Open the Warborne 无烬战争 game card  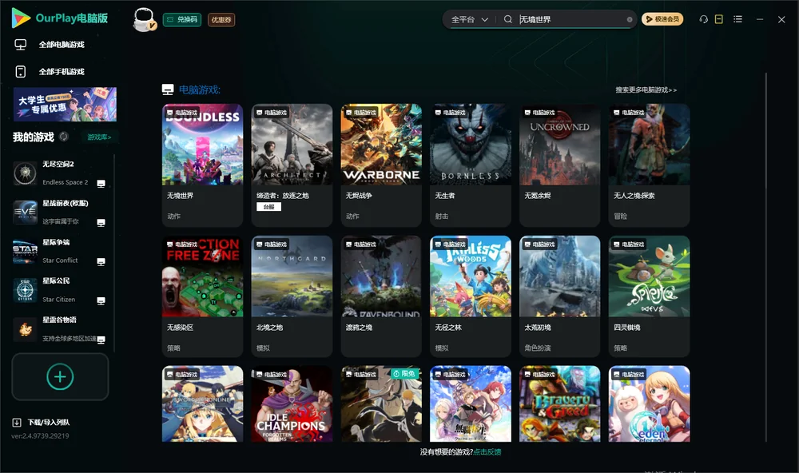(x=381, y=165)
